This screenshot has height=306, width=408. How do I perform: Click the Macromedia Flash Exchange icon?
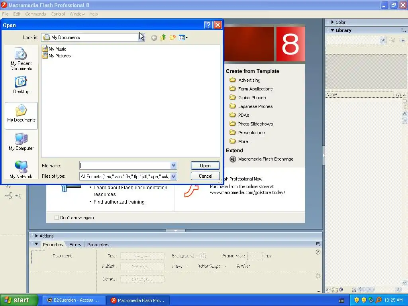[233, 159]
